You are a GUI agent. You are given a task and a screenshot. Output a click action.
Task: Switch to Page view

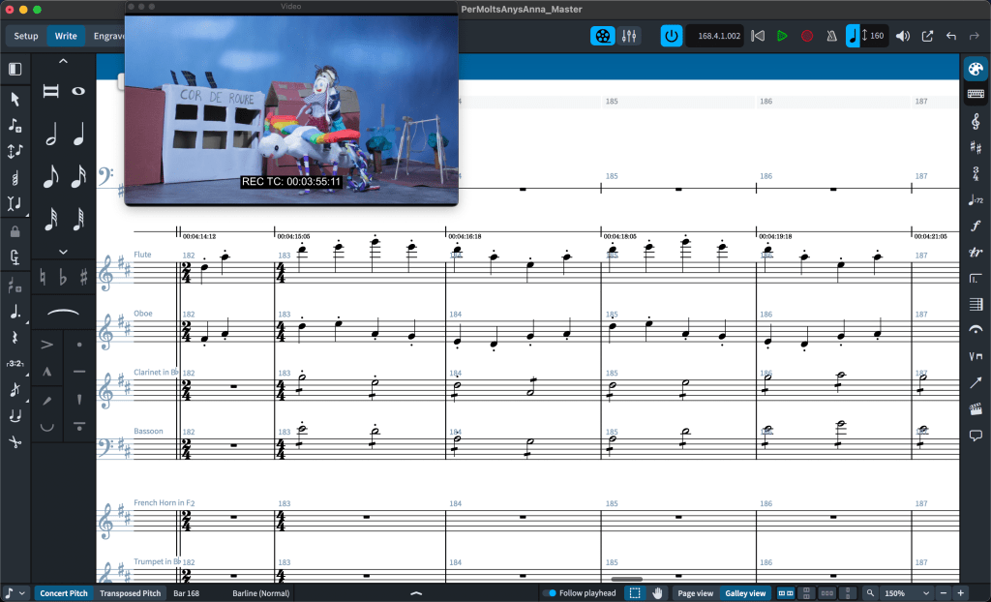(x=696, y=593)
